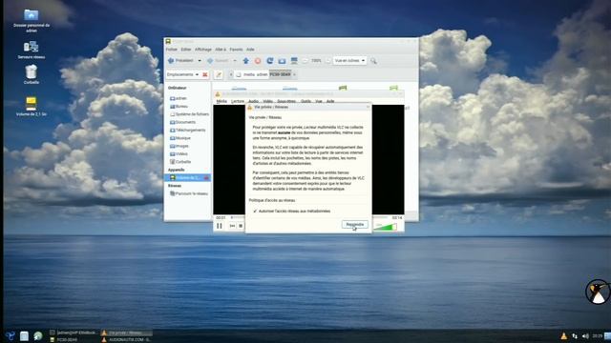The height and width of the screenshot is (343, 611).
Task: Switch to the Vie privée / Réseau taskbar entry
Action: [127, 333]
